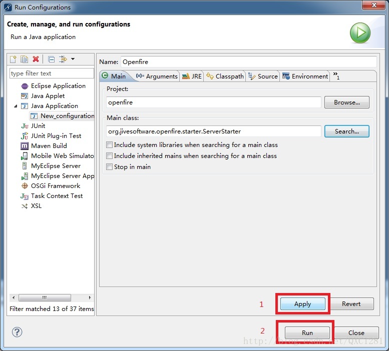Click the Java Applet icon

click(25, 96)
